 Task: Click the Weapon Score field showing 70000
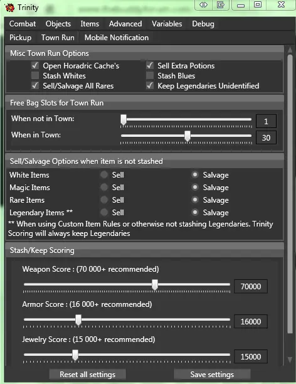[251, 286]
